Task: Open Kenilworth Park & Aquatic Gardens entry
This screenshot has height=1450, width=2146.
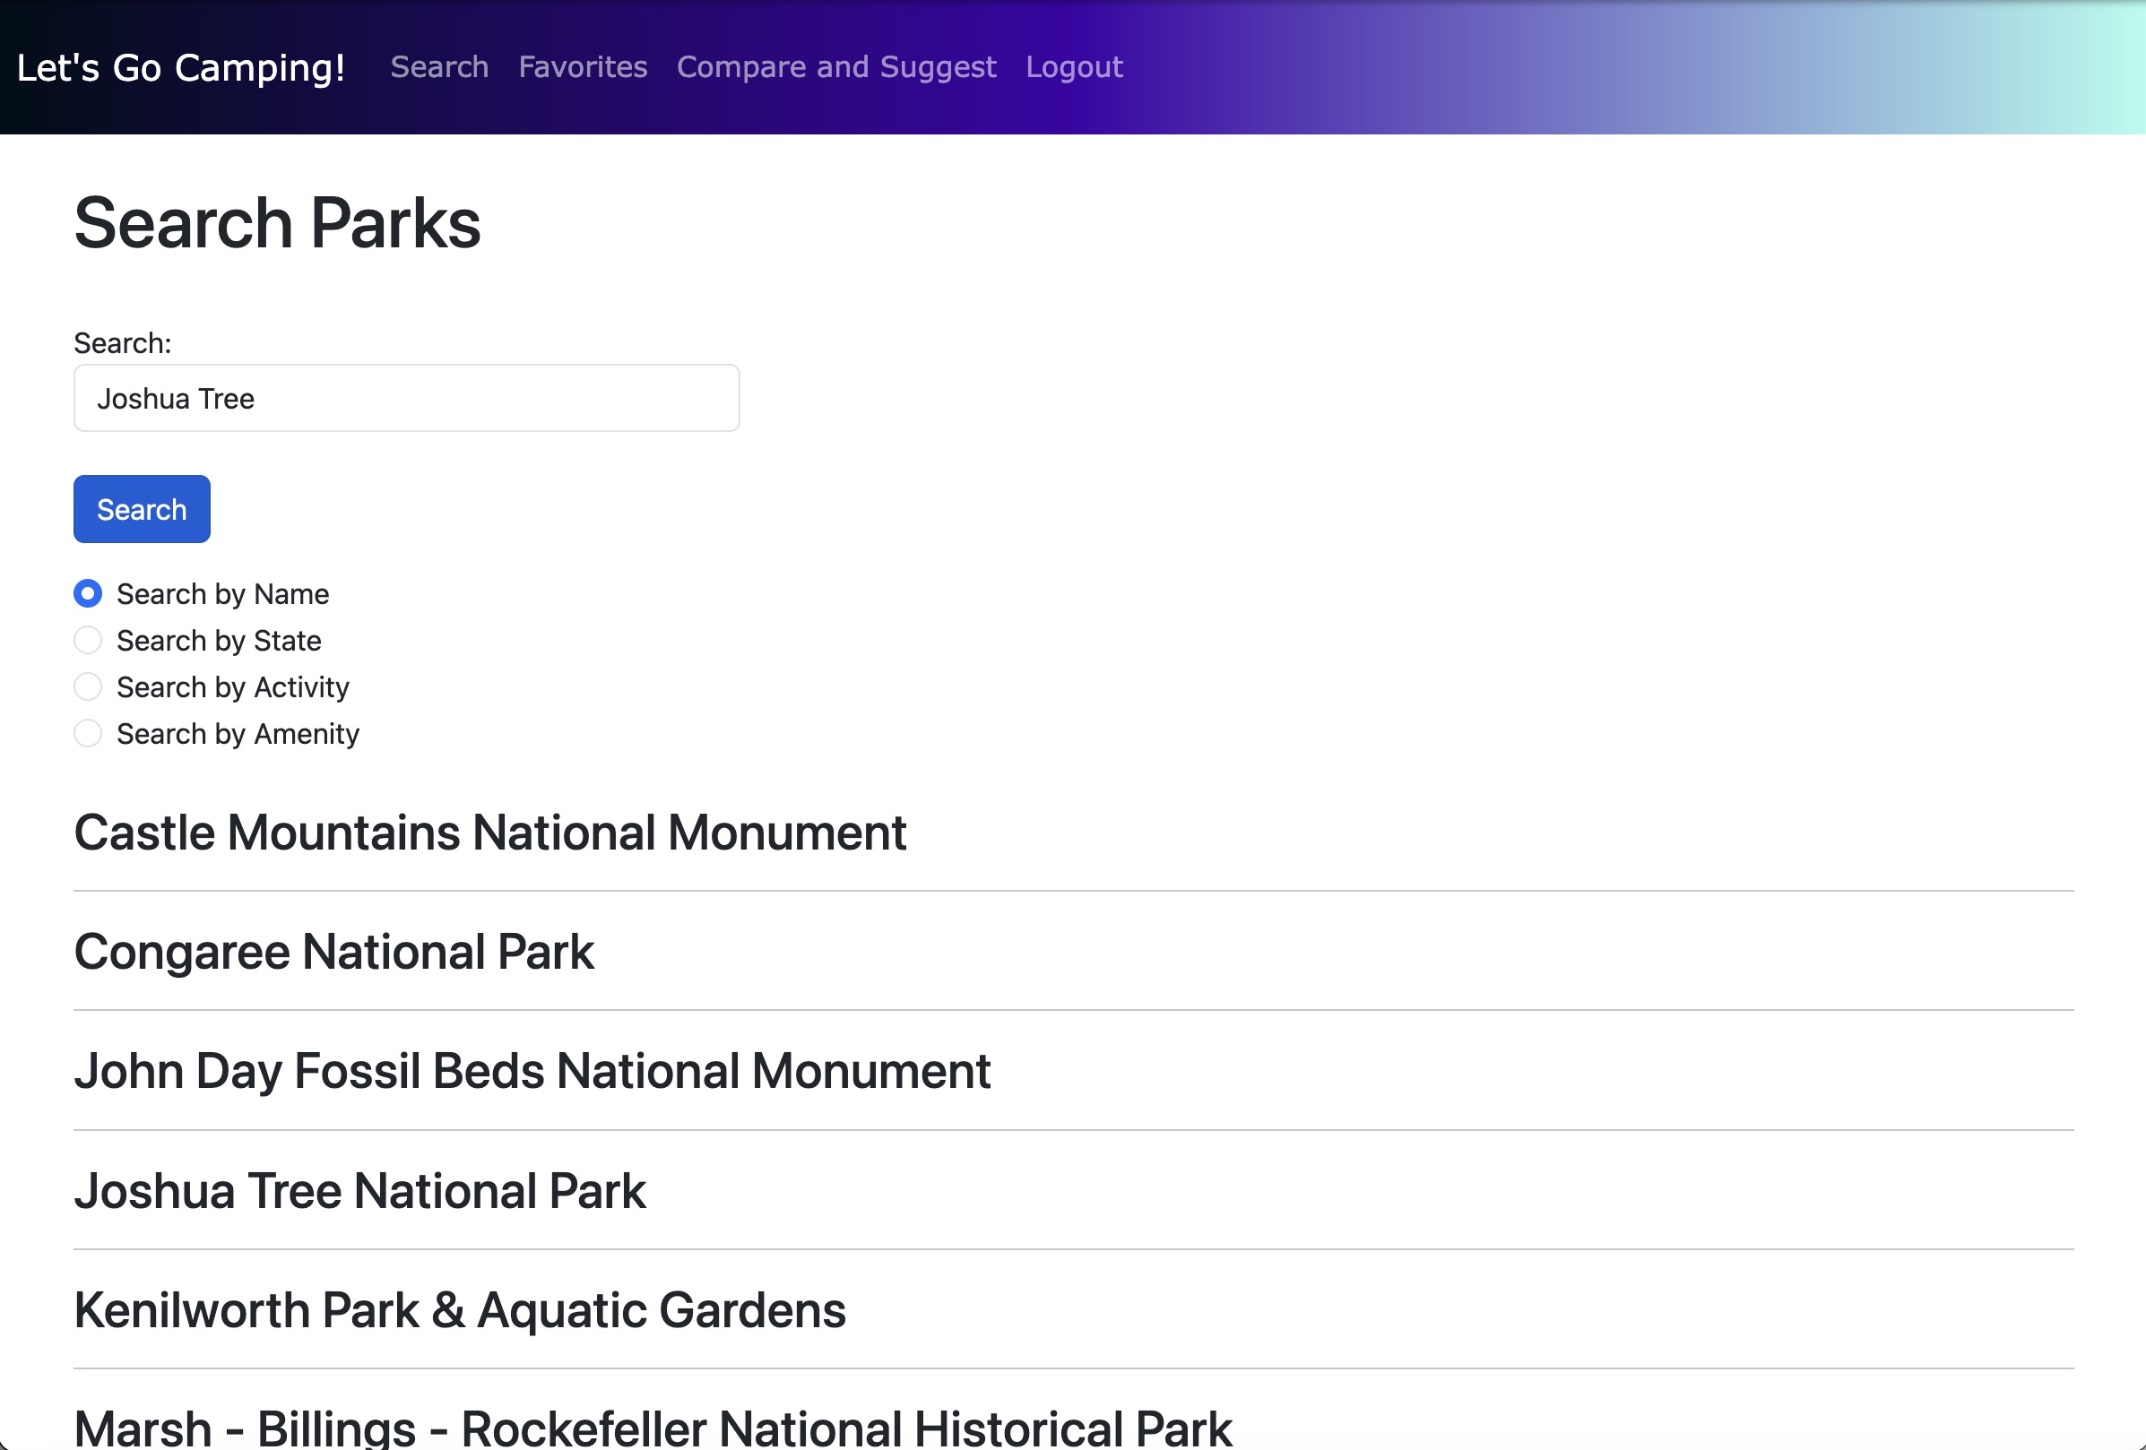Action: point(459,1309)
